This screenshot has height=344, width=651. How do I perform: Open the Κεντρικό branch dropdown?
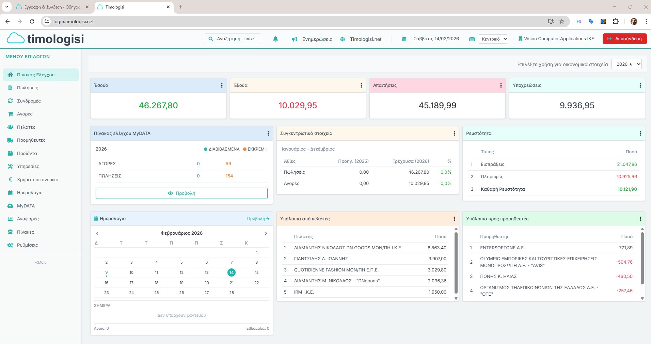[493, 39]
